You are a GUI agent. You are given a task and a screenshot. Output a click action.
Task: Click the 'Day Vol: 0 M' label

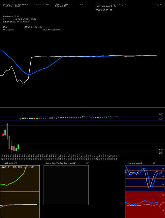coord(104,10)
